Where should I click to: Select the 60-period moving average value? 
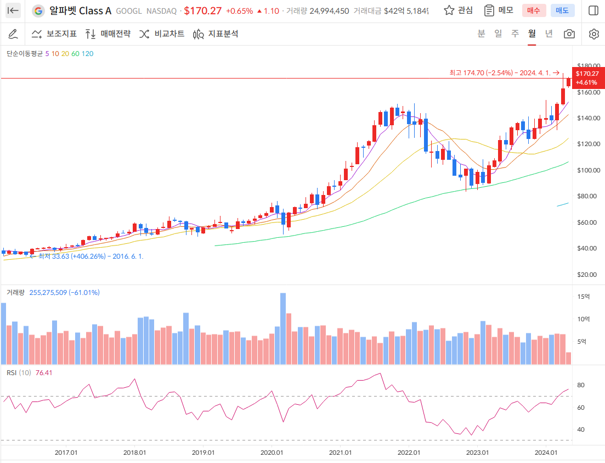(75, 54)
